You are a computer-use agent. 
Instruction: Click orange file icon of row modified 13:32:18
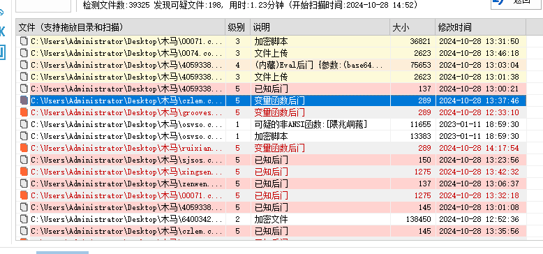coord(24,195)
